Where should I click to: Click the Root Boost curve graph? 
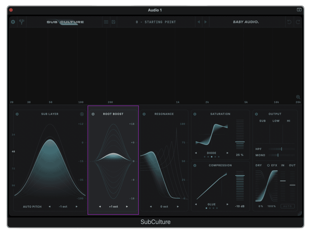point(113,161)
